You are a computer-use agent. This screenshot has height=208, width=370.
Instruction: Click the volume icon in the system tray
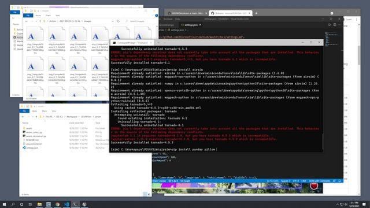pyautogui.click(x=346, y=204)
